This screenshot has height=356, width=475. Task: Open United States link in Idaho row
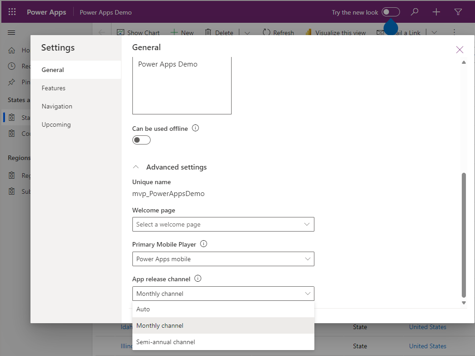(427, 327)
